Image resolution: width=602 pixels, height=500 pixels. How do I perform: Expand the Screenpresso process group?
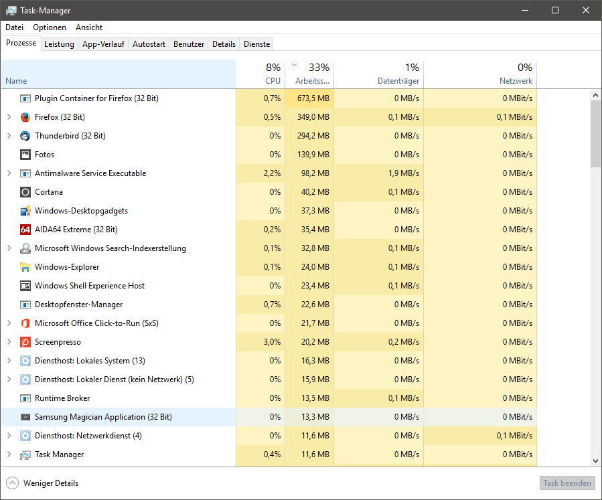point(9,342)
